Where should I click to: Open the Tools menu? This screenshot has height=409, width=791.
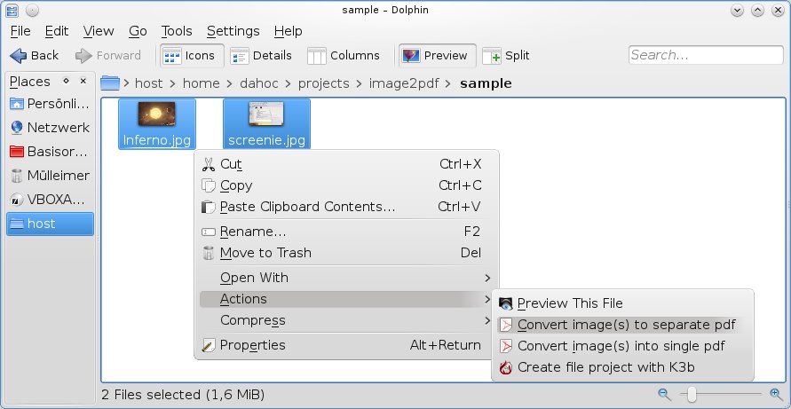tap(177, 31)
